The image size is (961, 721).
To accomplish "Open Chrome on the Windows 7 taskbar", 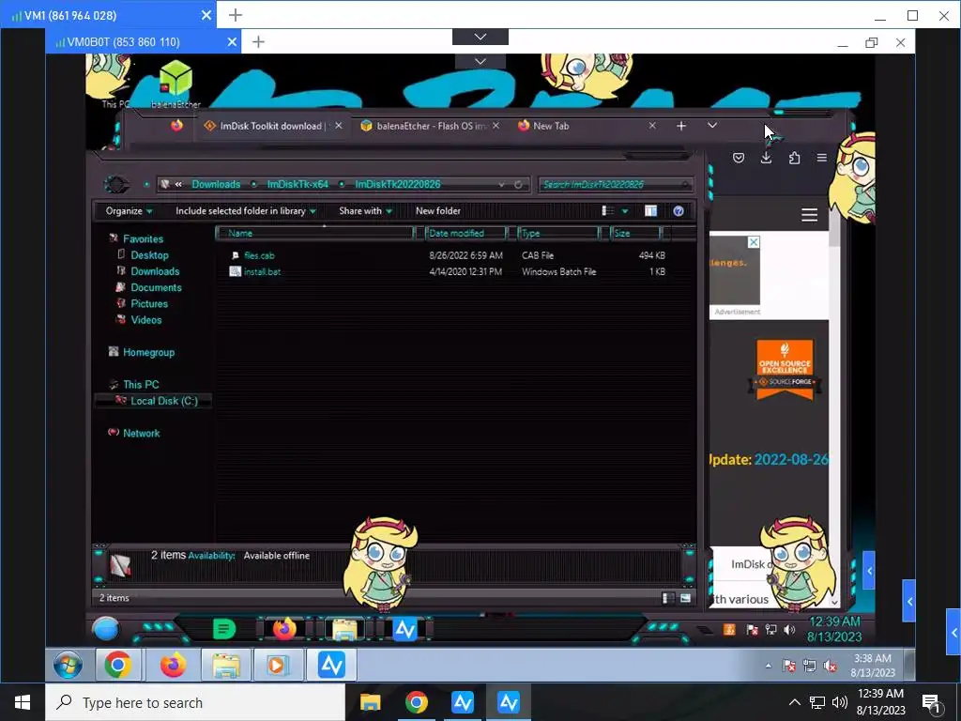I will click(117, 665).
